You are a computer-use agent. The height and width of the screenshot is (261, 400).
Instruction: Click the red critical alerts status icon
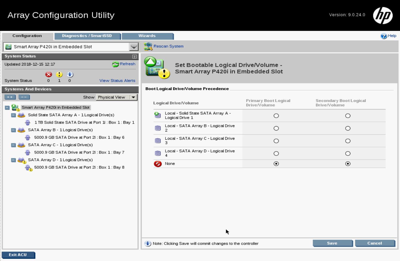pos(48,74)
